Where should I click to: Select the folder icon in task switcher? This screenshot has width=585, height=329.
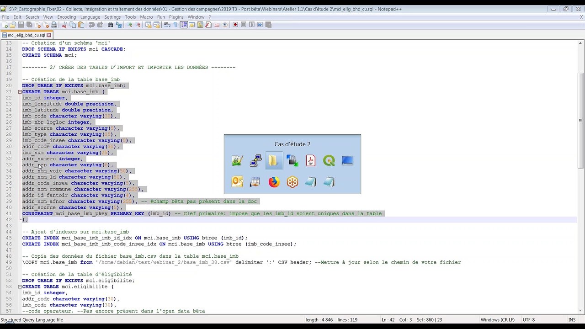(274, 160)
